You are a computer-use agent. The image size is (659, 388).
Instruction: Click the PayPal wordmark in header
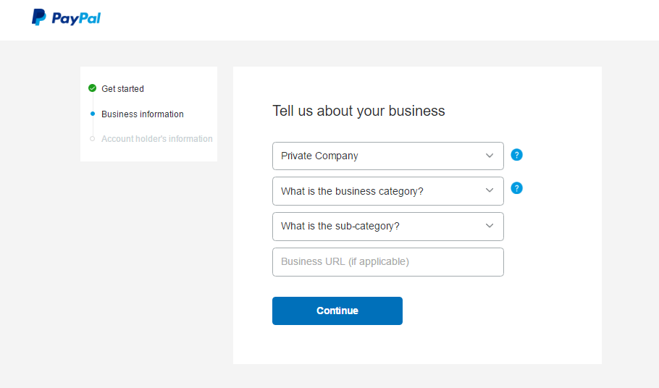[x=76, y=19]
